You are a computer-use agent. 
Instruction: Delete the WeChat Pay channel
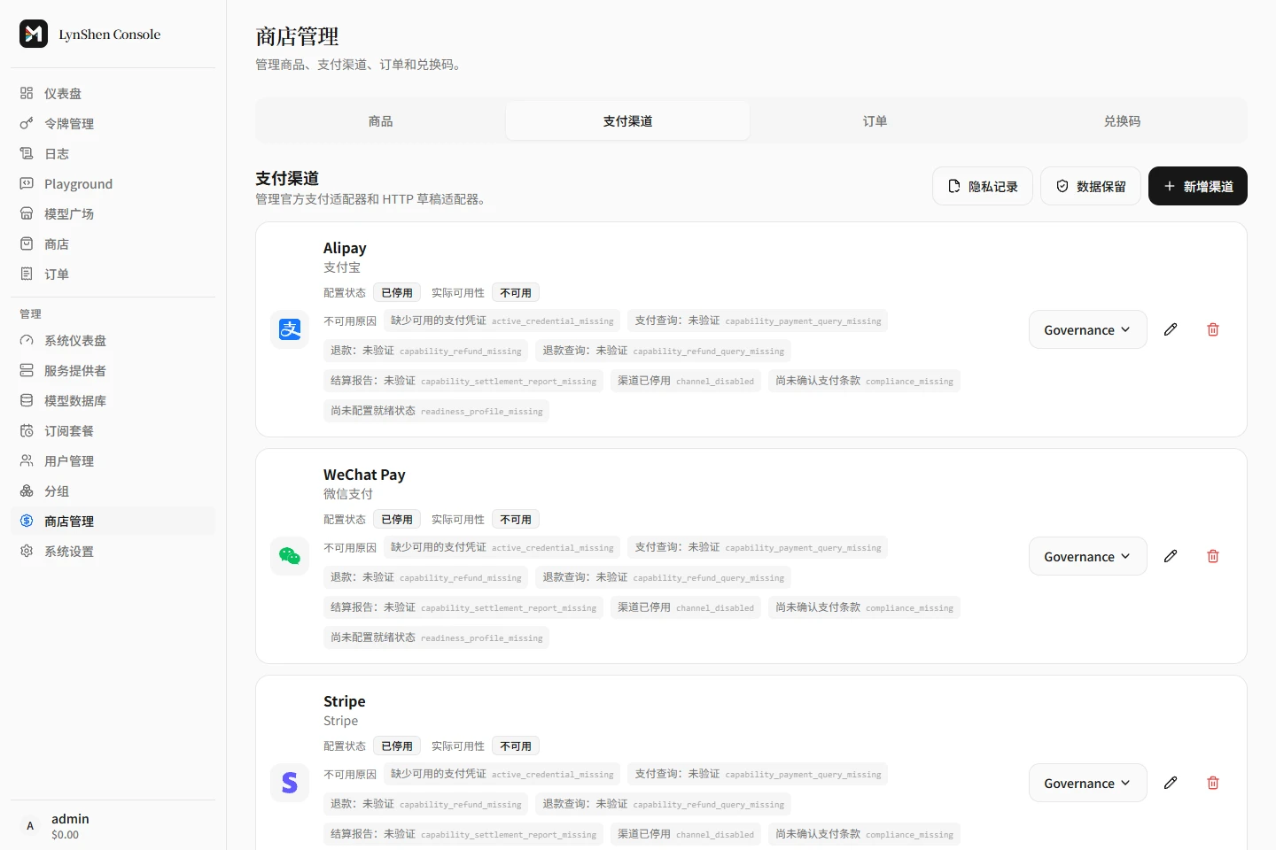point(1213,556)
